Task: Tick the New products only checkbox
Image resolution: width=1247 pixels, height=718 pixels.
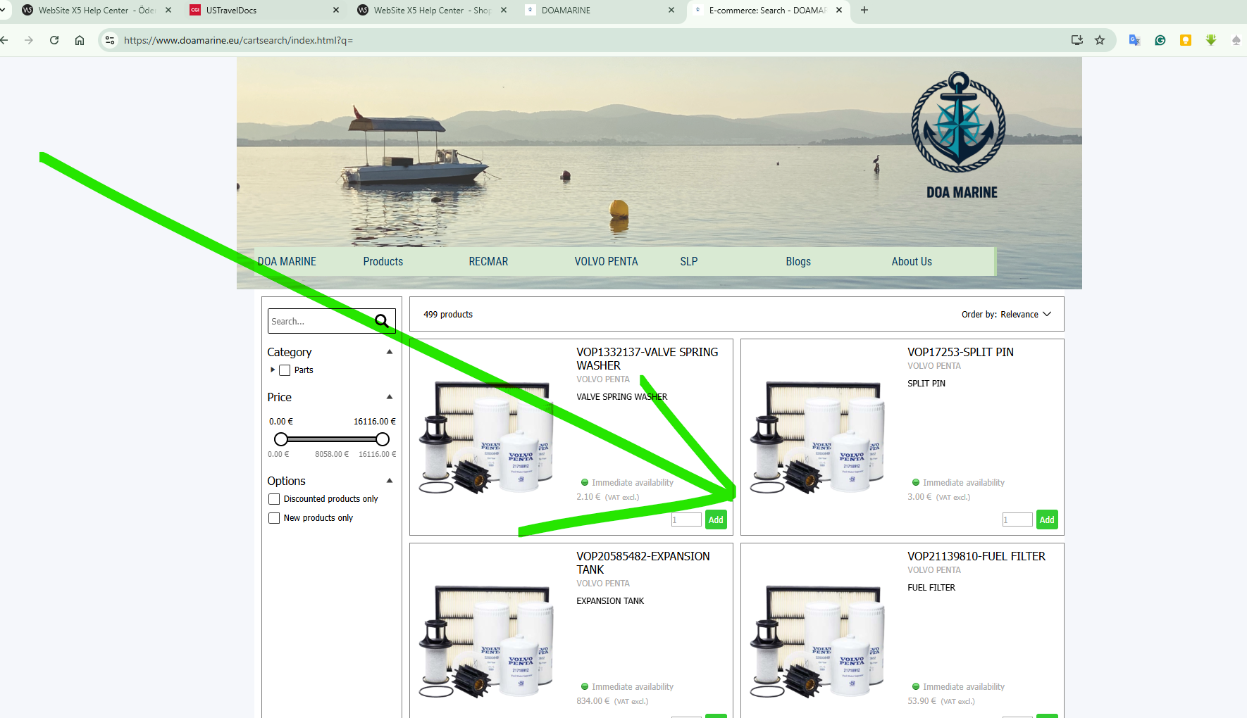Action: pyautogui.click(x=274, y=518)
